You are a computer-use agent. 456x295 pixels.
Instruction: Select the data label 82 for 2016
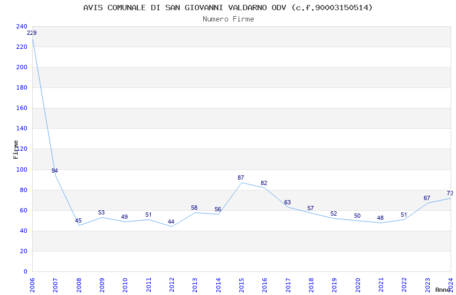[264, 183]
